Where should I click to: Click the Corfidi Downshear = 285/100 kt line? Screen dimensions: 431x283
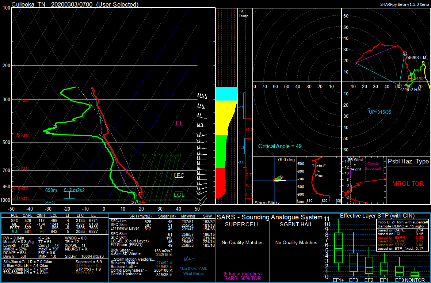click(x=142, y=270)
